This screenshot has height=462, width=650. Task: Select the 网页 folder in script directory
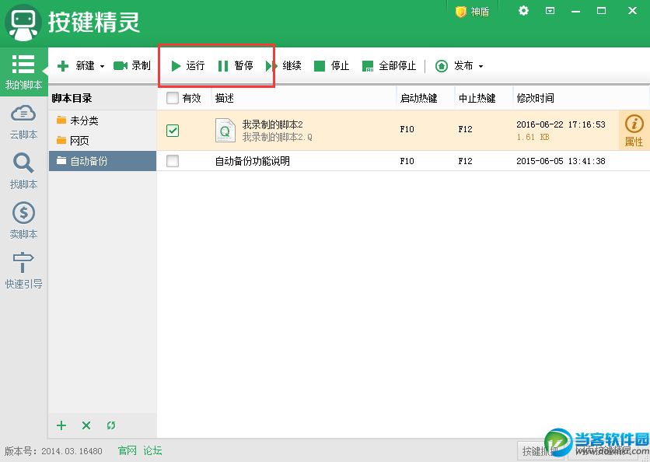point(79,141)
